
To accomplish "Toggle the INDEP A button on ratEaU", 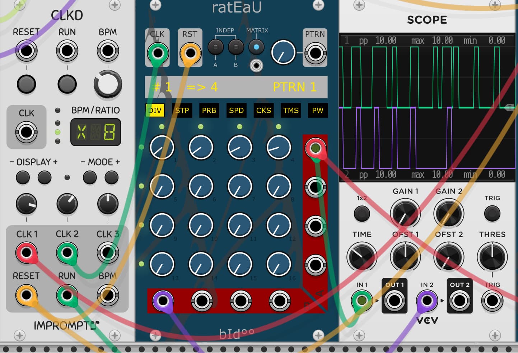I will (x=215, y=47).
